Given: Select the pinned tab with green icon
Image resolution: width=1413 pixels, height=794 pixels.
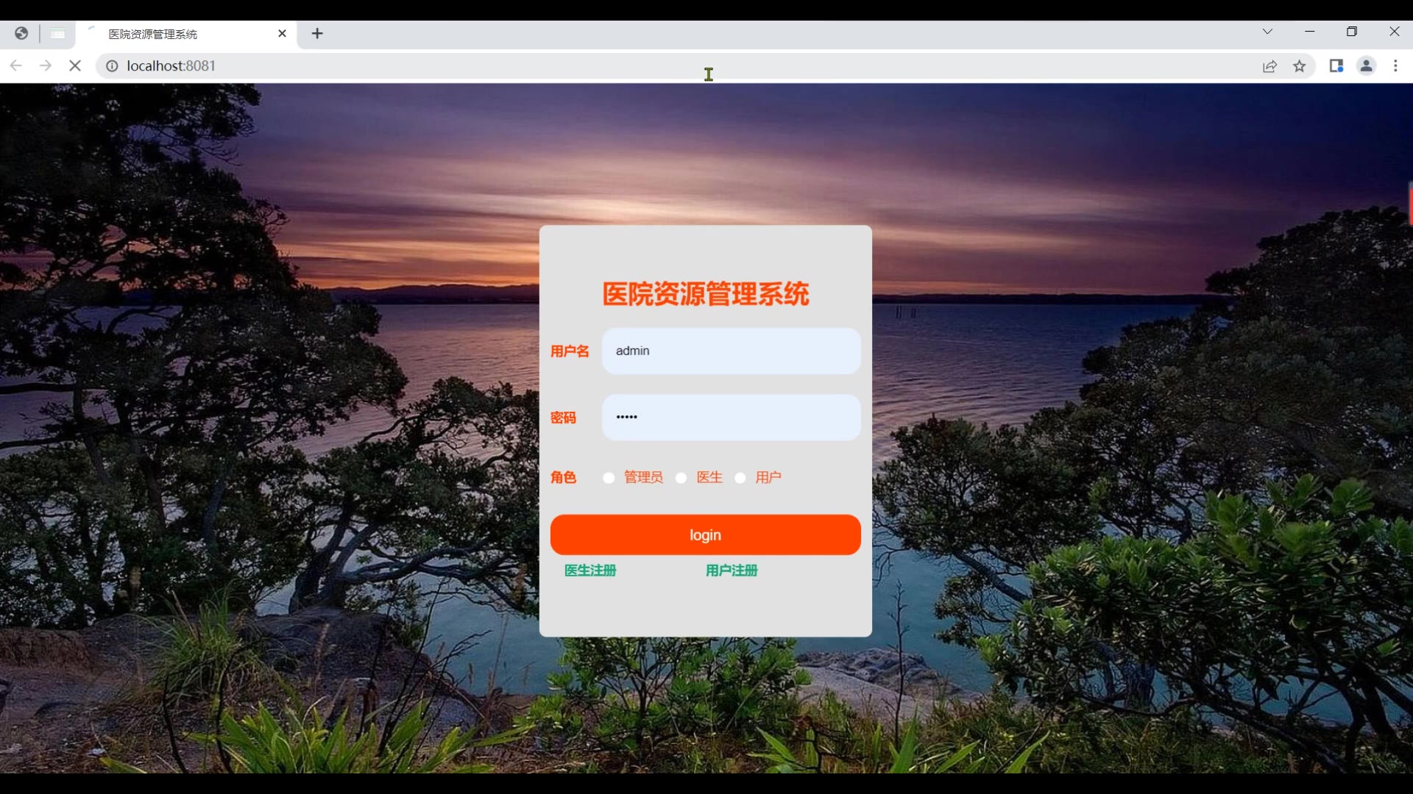Looking at the screenshot, I should (x=57, y=34).
